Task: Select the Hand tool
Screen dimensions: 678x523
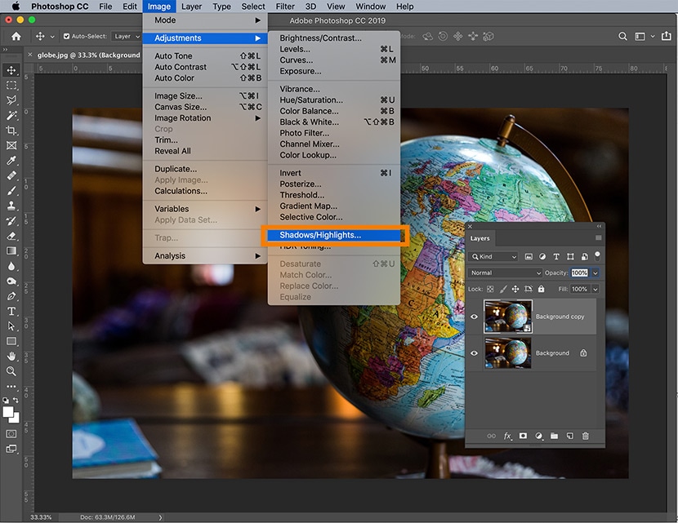Action: pyautogui.click(x=11, y=357)
